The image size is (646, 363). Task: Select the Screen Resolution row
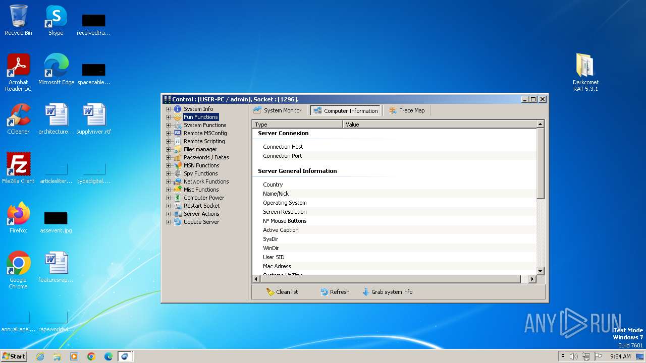394,212
